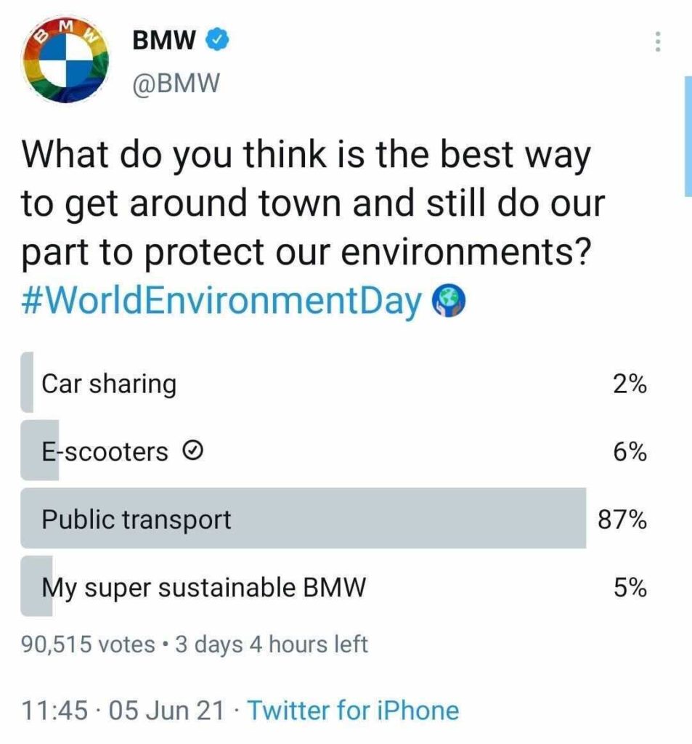Viewport: 692px width, 744px height.
Task: Open the Twitter for iPhone source link
Action: (354, 711)
